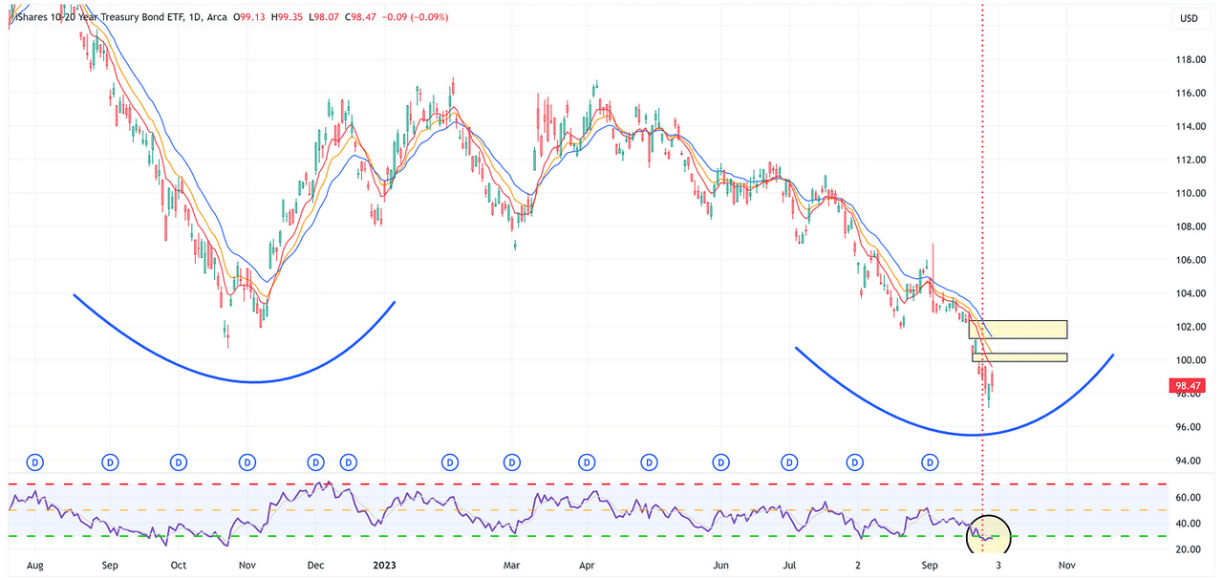
Task: Click the dividend marker above Jul
Action: pyautogui.click(x=789, y=462)
